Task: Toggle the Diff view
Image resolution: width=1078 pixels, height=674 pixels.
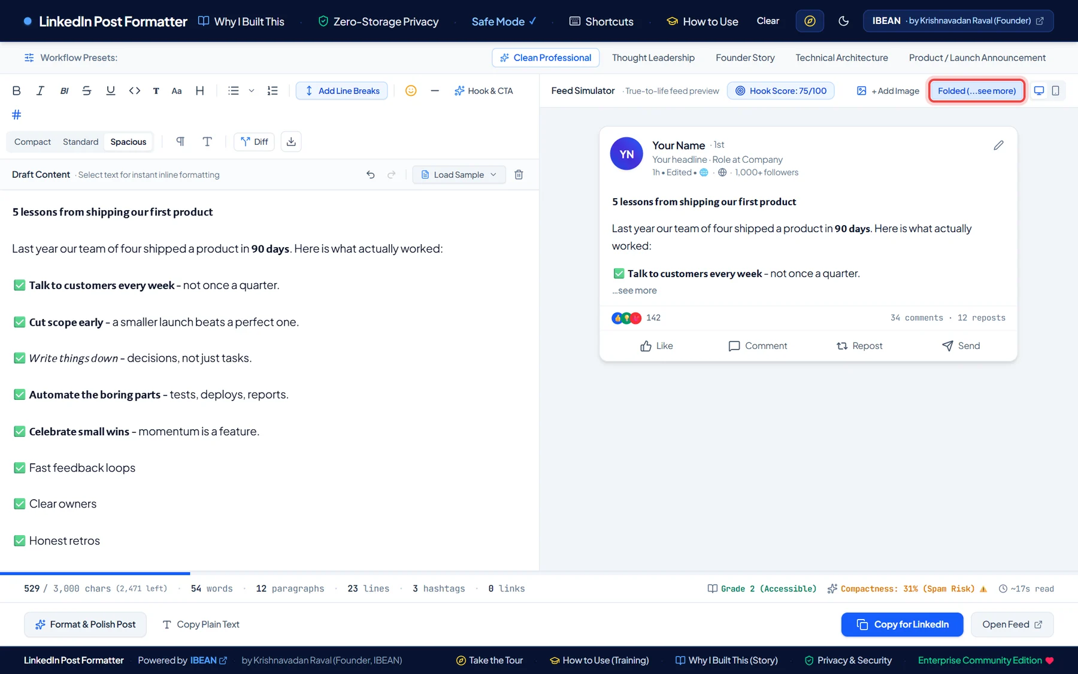Action: click(254, 141)
